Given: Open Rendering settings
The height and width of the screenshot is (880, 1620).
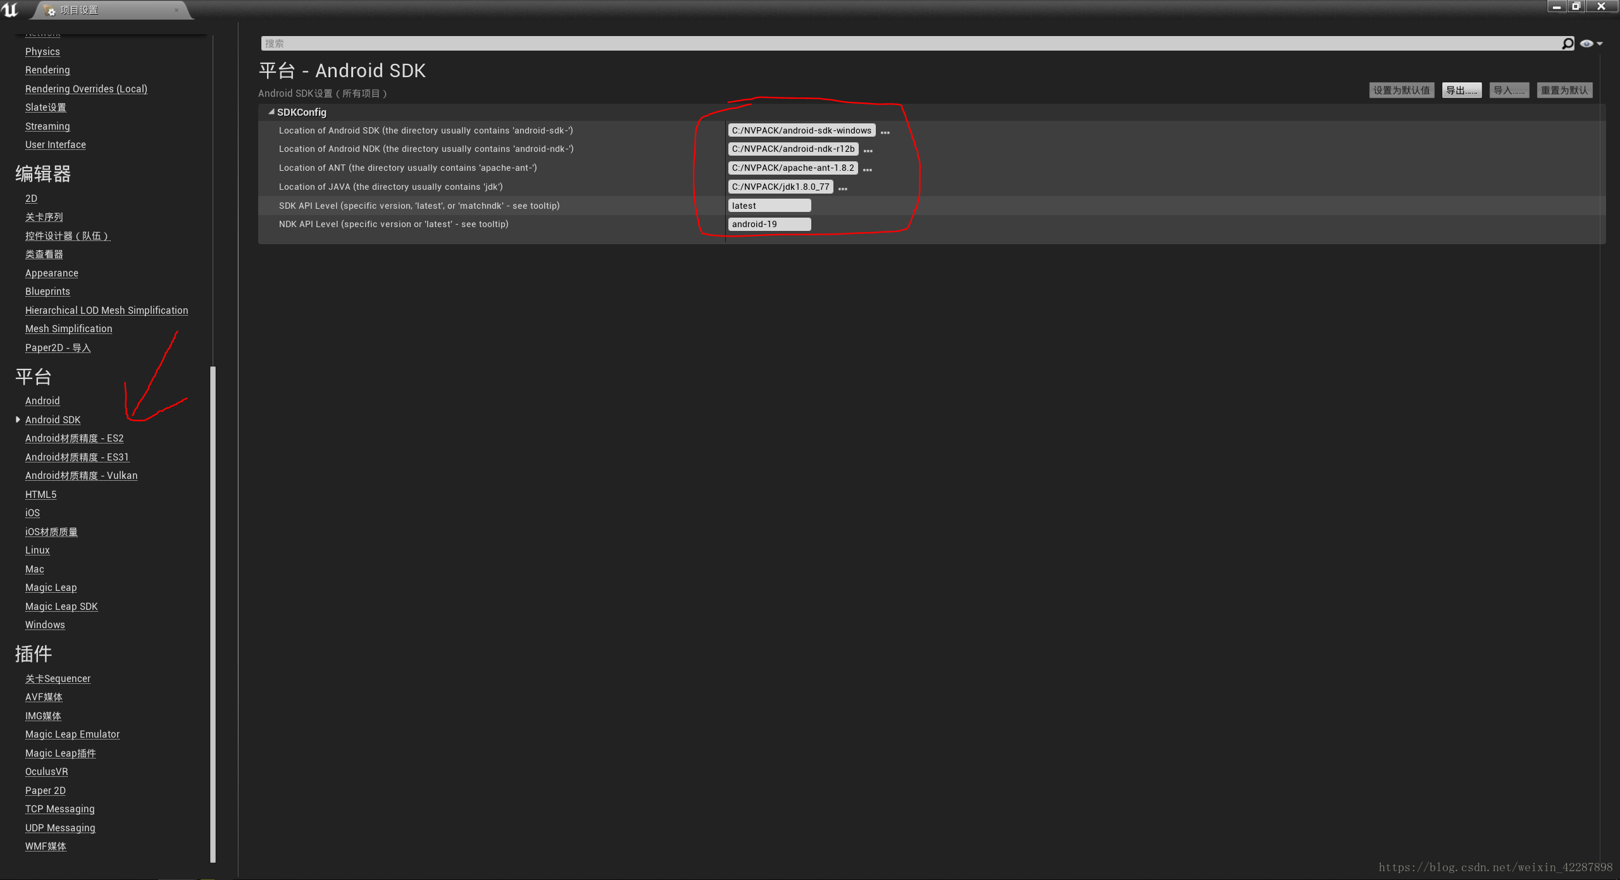Looking at the screenshot, I should tap(47, 70).
